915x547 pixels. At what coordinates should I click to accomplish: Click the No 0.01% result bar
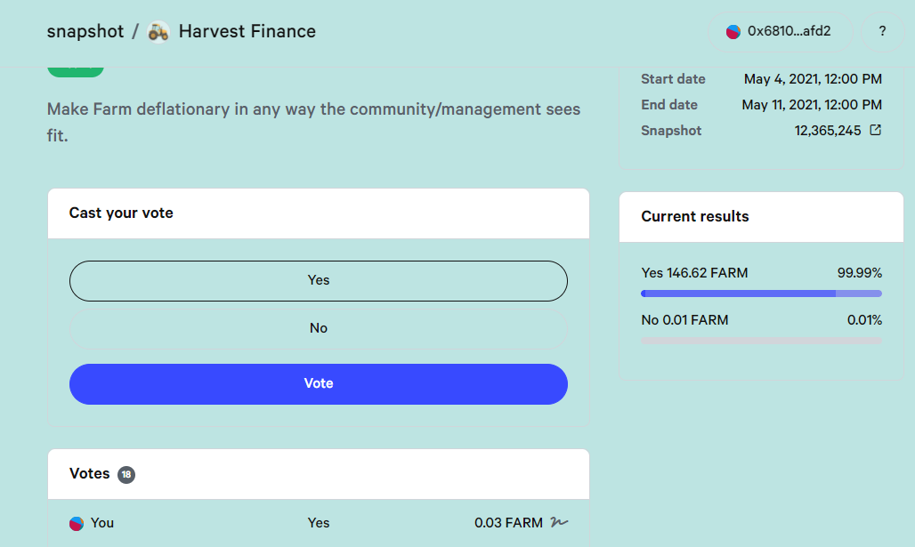(x=761, y=341)
